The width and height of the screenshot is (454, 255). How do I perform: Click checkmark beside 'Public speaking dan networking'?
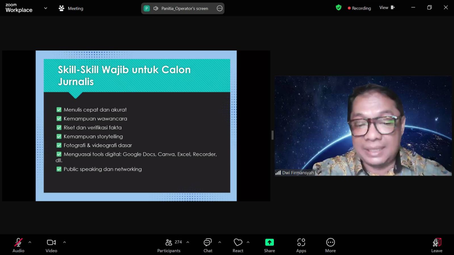[x=59, y=169]
